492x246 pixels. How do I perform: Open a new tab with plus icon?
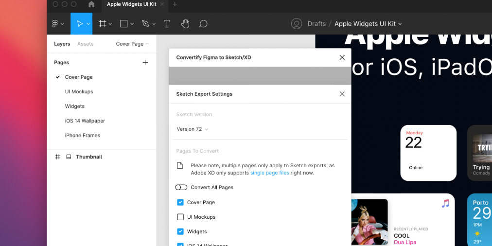click(175, 4)
